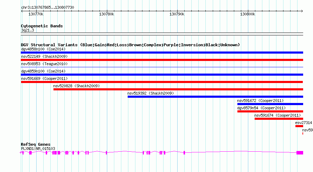
Task: Click the DGV Structural Variants track title
Action: pos(130,45)
